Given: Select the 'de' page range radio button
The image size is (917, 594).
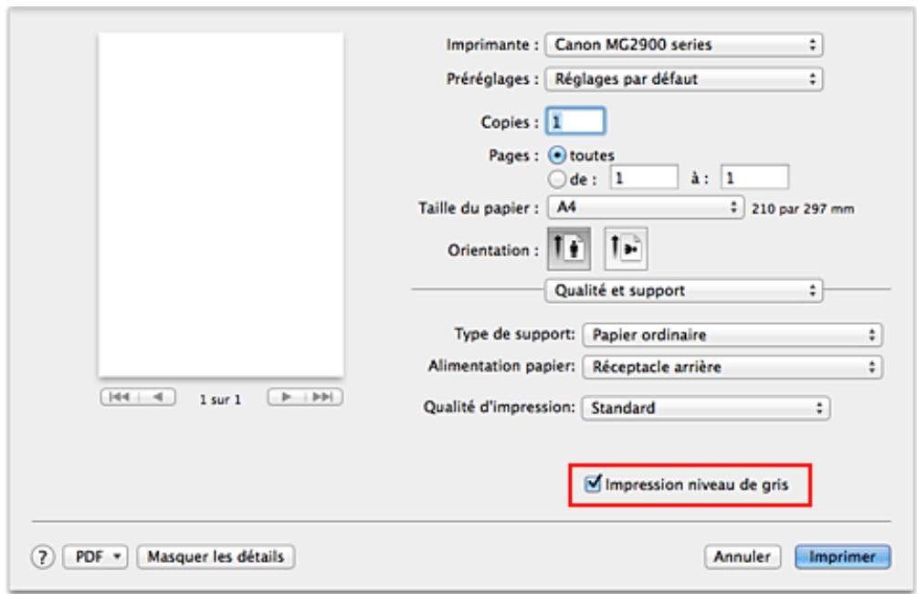Looking at the screenshot, I should tap(557, 179).
